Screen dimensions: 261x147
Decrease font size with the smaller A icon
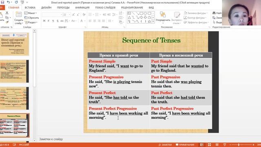coord(78,15)
